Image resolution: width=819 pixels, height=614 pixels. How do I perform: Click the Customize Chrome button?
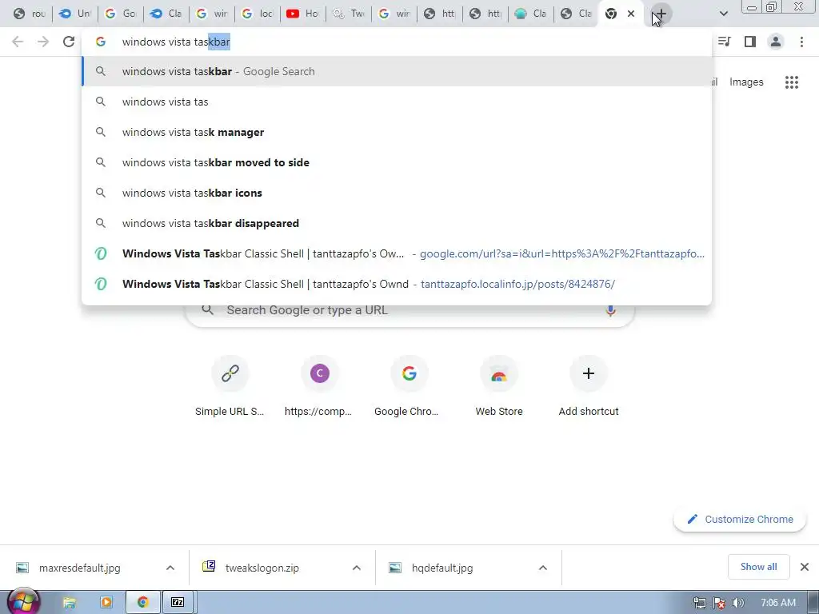(x=740, y=519)
